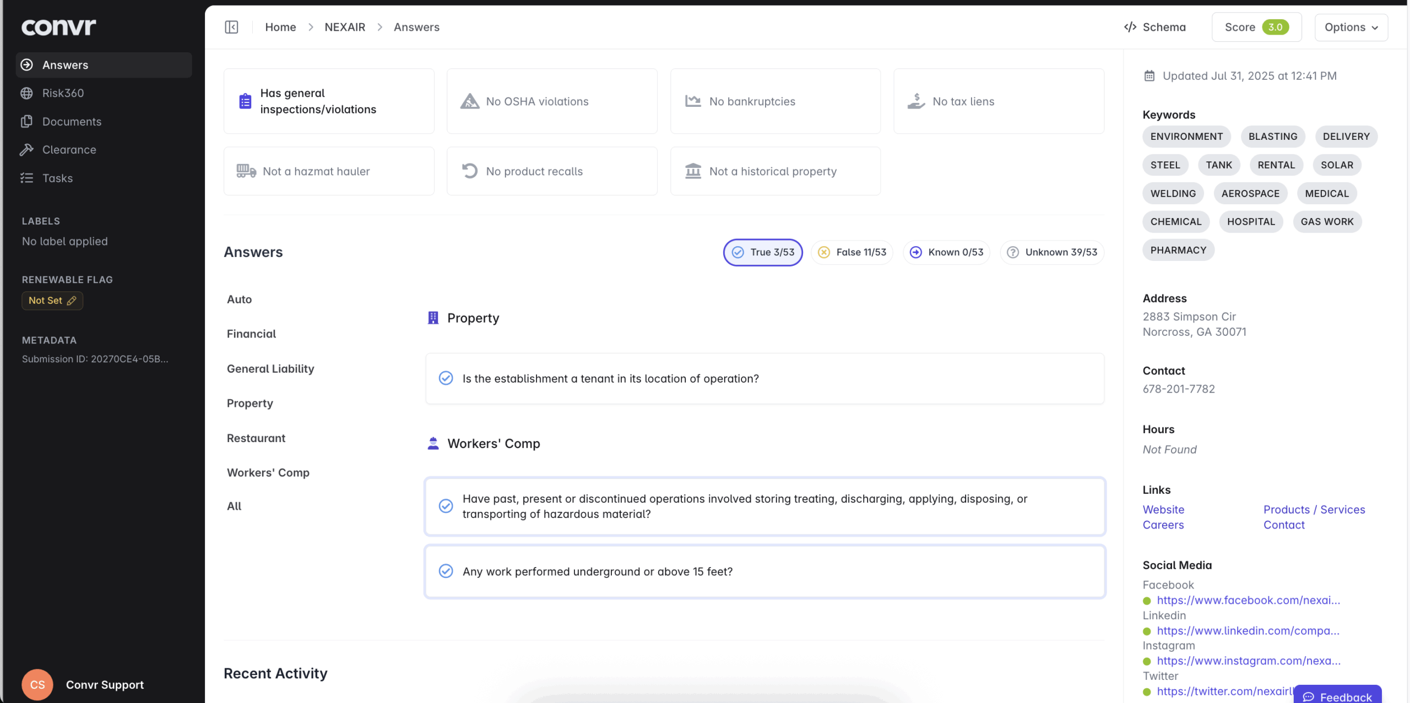Click the NEXAIR breadcrumb
1410x703 pixels.
[x=345, y=27]
